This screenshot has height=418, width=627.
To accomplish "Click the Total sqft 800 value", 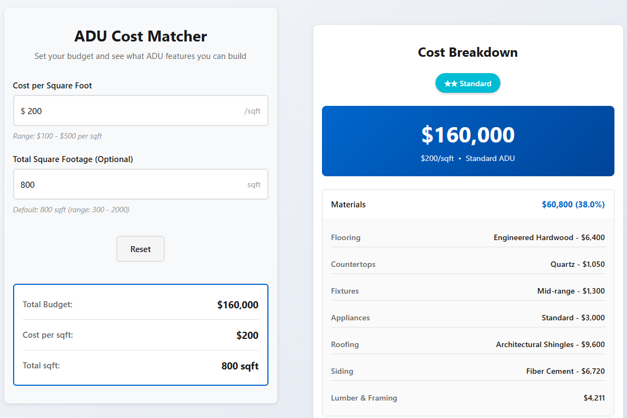I will point(240,365).
